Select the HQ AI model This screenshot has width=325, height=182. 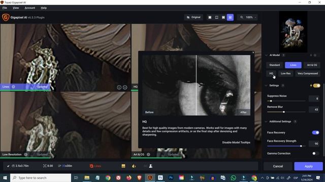[271, 73]
